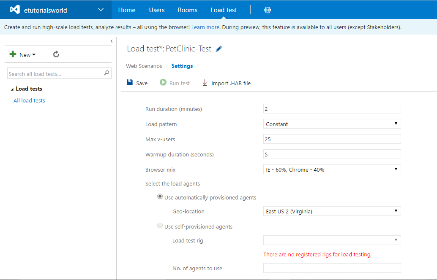Click the Max v-users input field
This screenshot has height=280, width=437.
tap(332, 139)
